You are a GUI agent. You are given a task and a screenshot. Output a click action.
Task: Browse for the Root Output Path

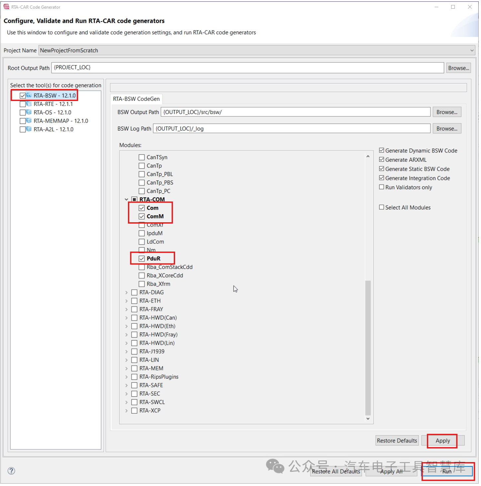pos(459,68)
